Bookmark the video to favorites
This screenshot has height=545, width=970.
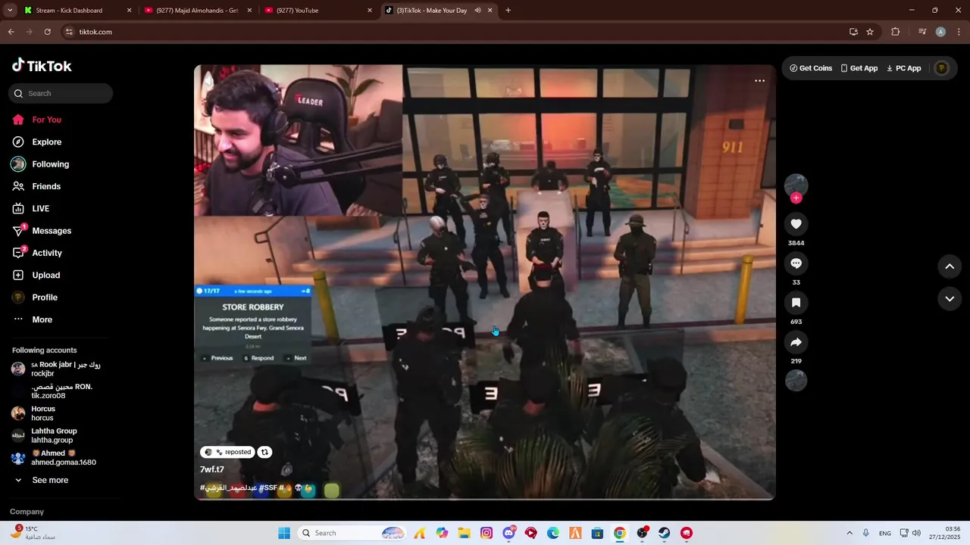pos(796,303)
